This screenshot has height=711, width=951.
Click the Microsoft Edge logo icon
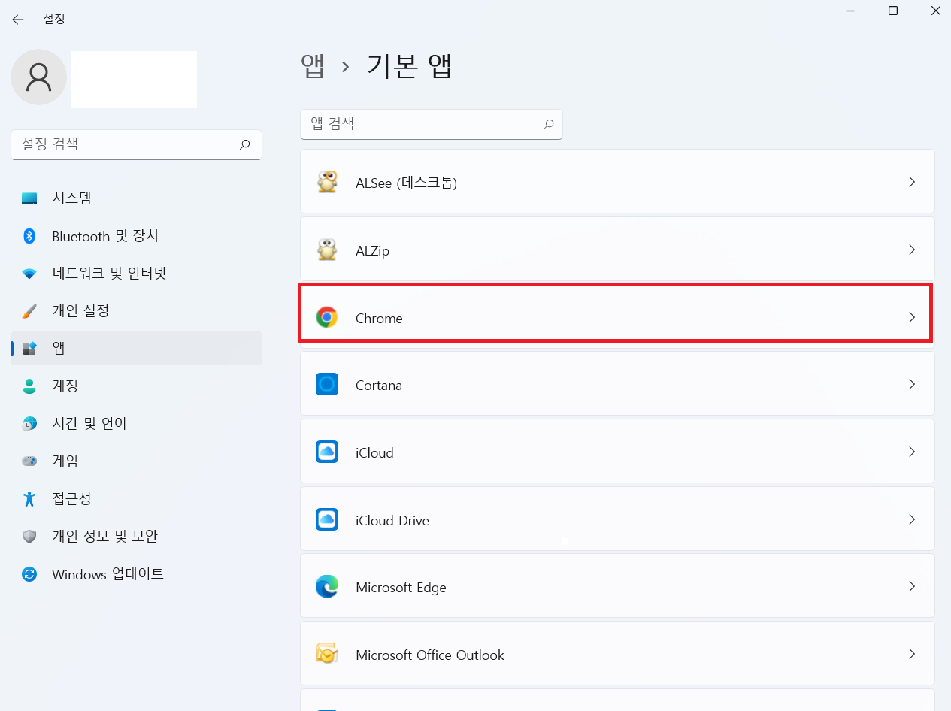pyautogui.click(x=327, y=587)
